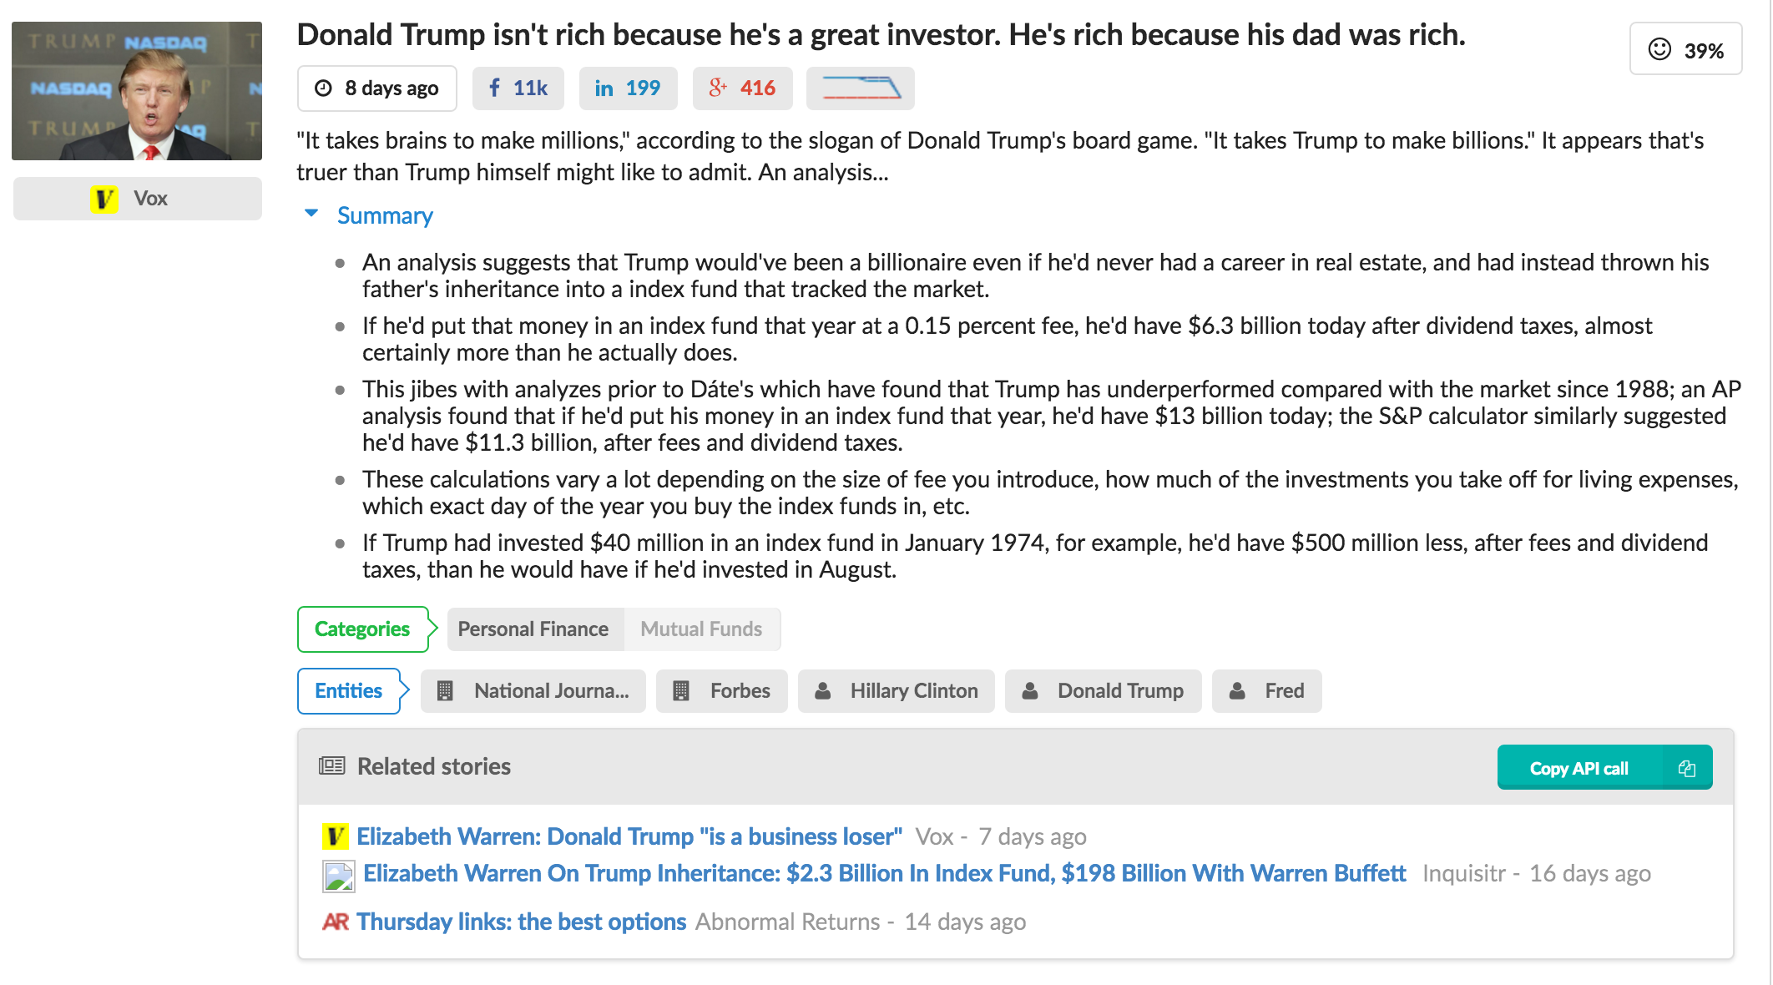This screenshot has width=1773, height=985.
Task: Click the Trump NASDAQ article thumbnail
Action: (x=137, y=91)
